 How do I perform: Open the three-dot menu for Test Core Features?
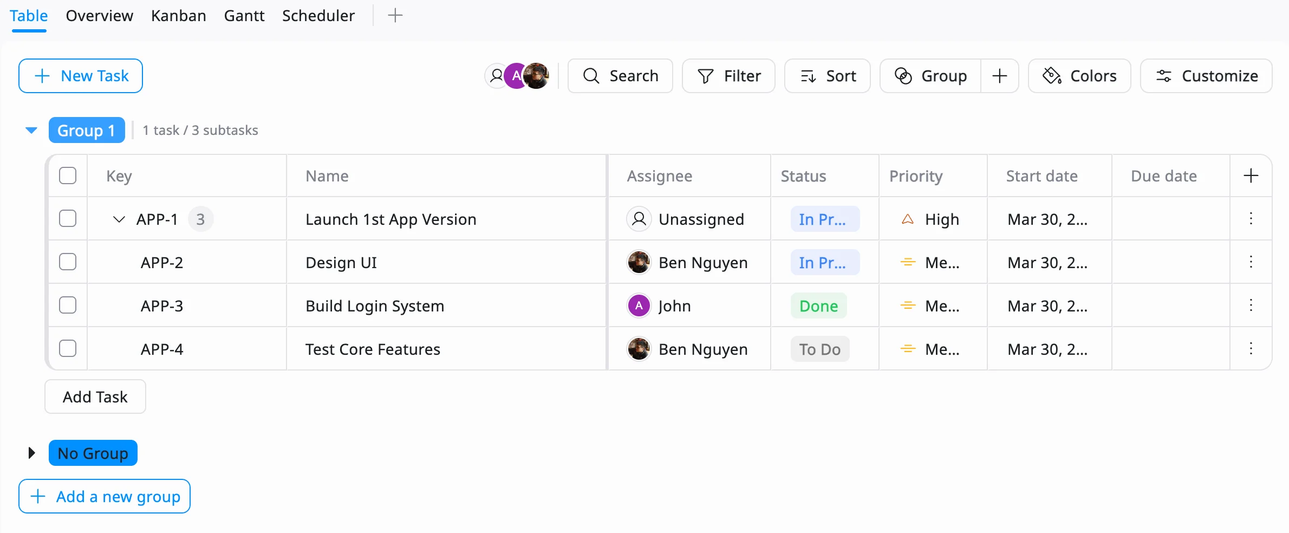click(x=1251, y=349)
